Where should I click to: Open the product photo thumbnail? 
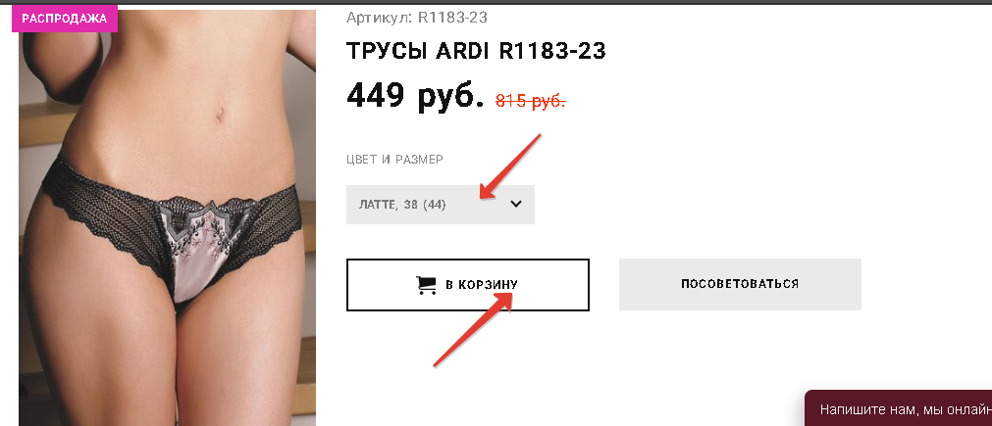coord(167,217)
